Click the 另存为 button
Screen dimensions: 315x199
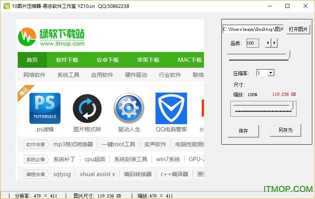point(285,130)
